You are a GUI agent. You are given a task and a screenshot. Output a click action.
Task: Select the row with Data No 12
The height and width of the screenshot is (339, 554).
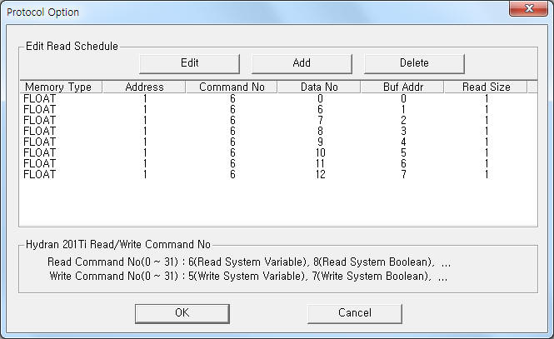(x=278, y=174)
